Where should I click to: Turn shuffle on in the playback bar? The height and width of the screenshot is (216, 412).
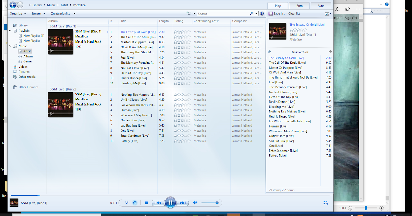coord(127,203)
